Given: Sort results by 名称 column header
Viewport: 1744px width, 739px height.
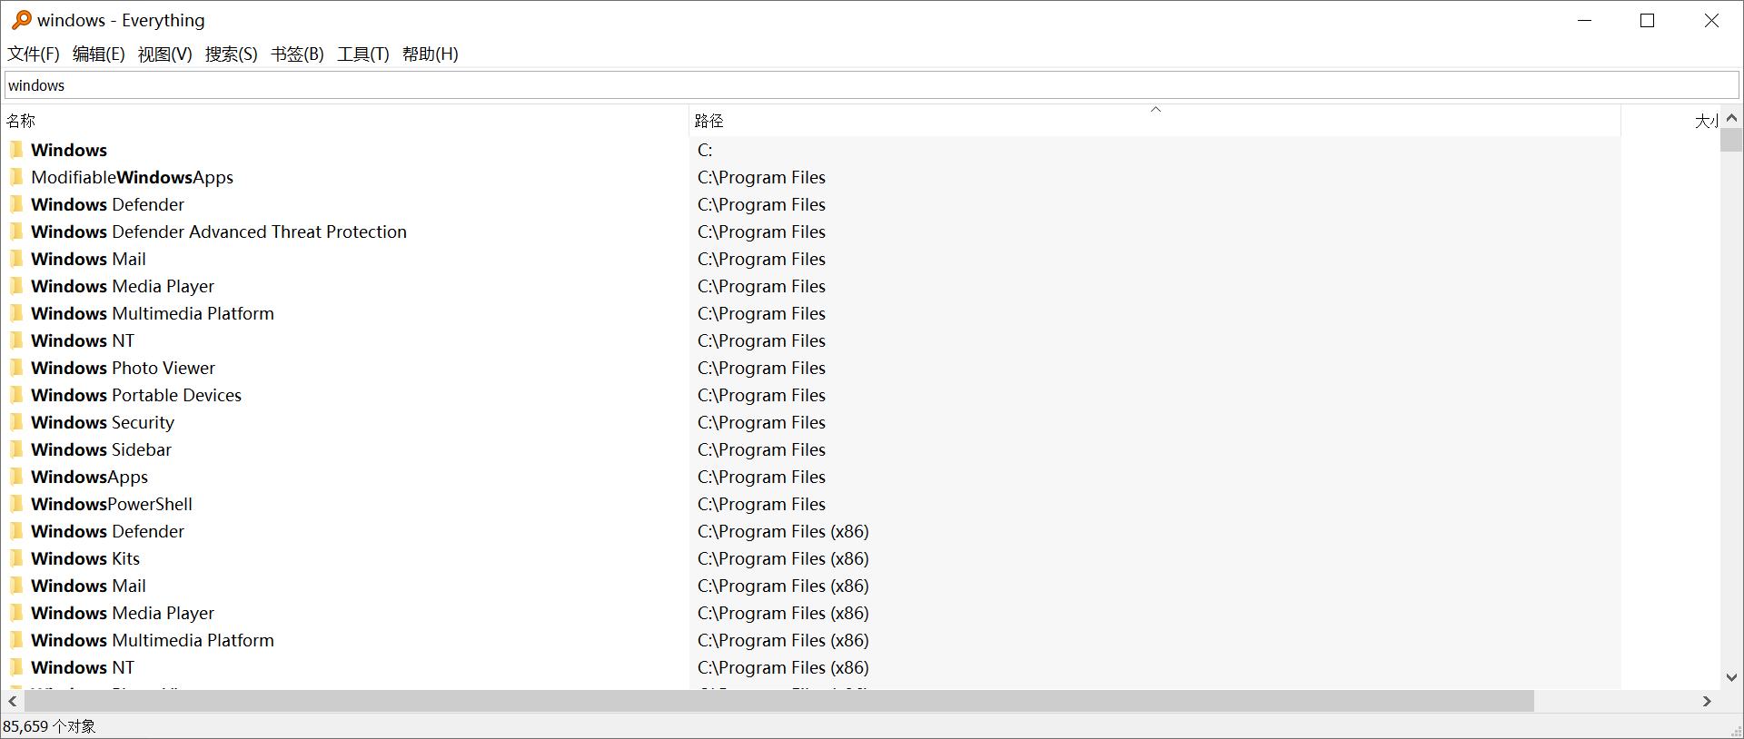Looking at the screenshot, I should [21, 121].
